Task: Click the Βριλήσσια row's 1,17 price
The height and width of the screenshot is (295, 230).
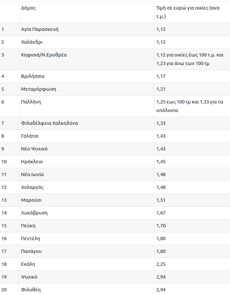Action: [161, 77]
